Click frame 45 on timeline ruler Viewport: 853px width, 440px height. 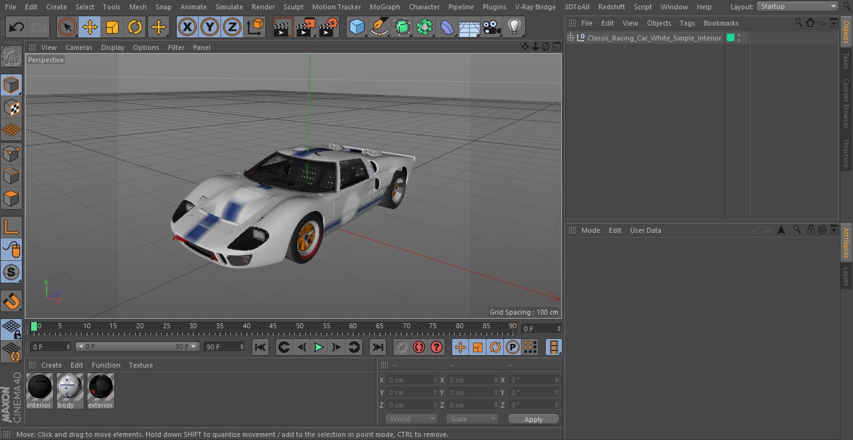click(273, 326)
